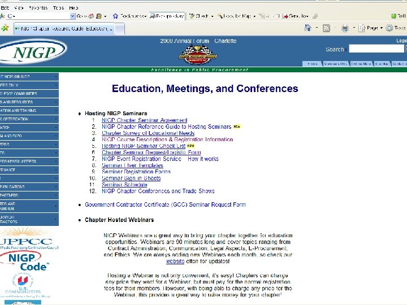Open the Bookmarks dropdown arrow
Screen dimensions: 407x305
point(145,16)
